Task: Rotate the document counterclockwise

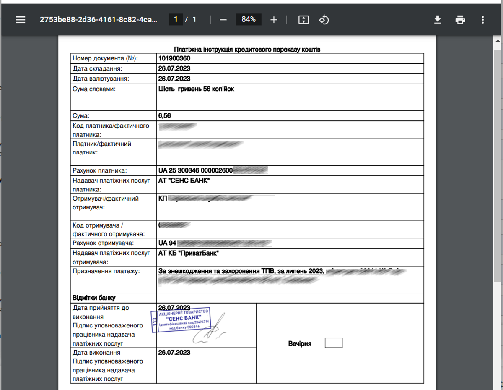Action: tap(324, 20)
